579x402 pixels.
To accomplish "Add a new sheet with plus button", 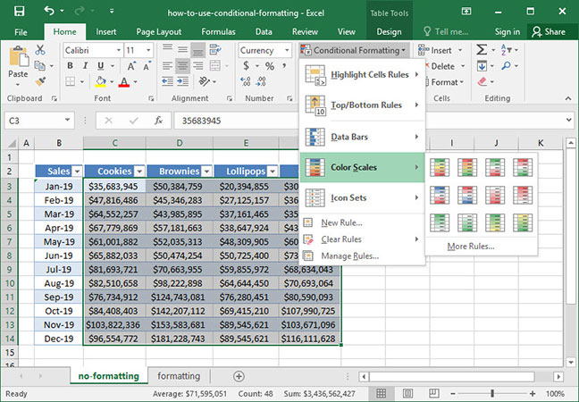I will click(x=239, y=376).
